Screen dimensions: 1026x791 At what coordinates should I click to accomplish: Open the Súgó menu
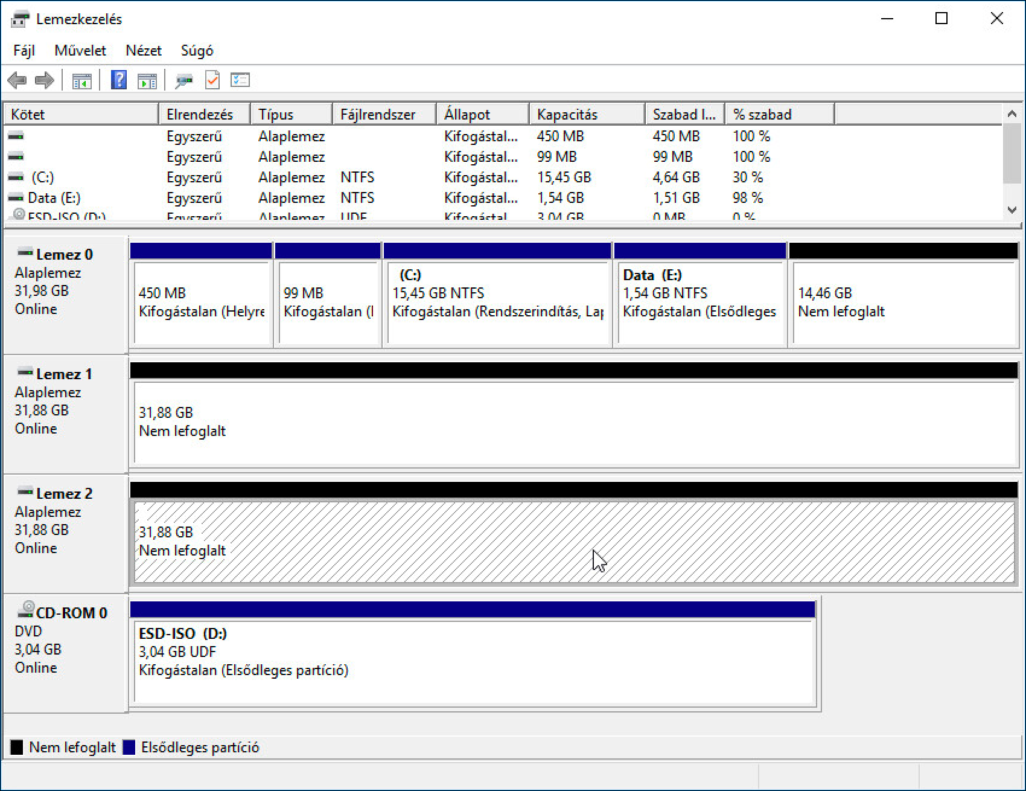tap(197, 51)
